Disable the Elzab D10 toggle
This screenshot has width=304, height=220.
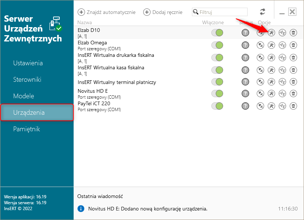[217, 33]
